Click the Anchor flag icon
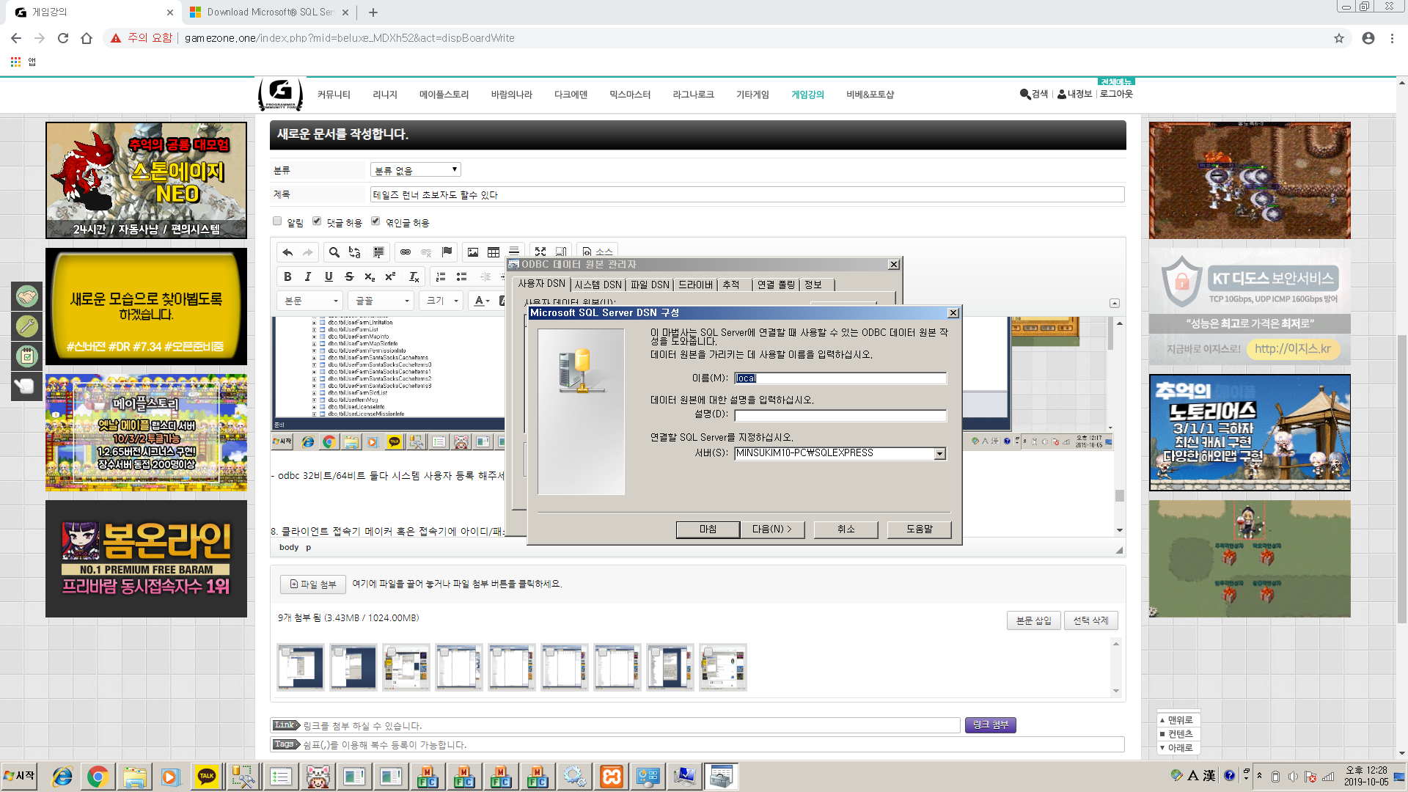 point(447,252)
